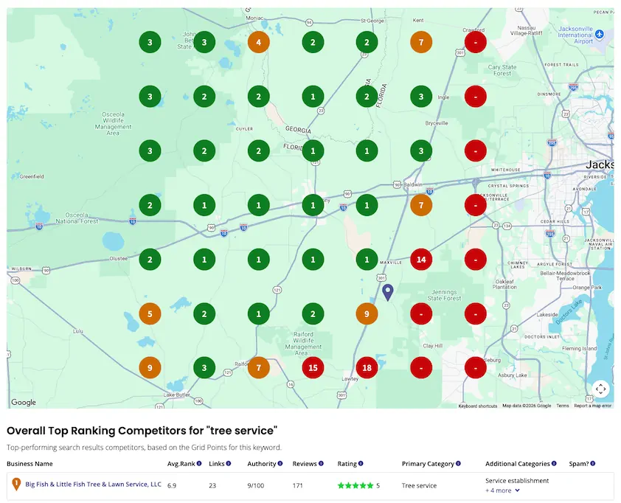
Task: Select the orange 9 marker beside blue pin
Action: click(x=367, y=313)
